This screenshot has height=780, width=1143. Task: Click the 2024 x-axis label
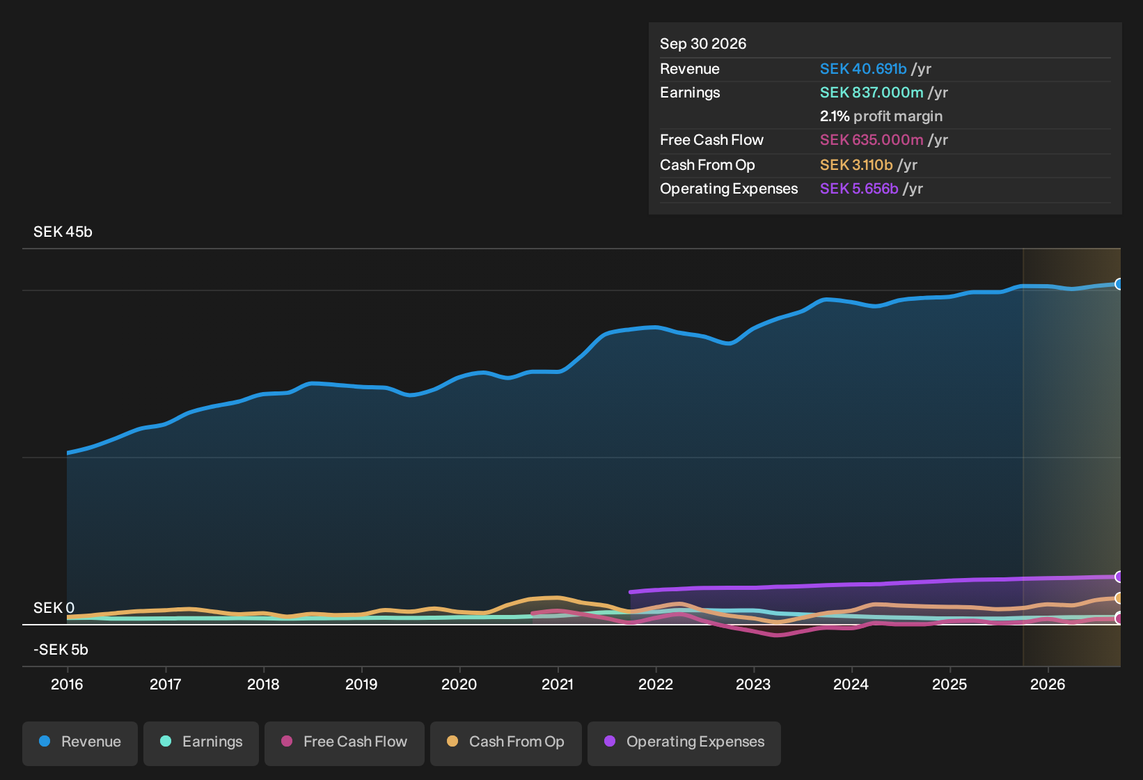tap(851, 685)
